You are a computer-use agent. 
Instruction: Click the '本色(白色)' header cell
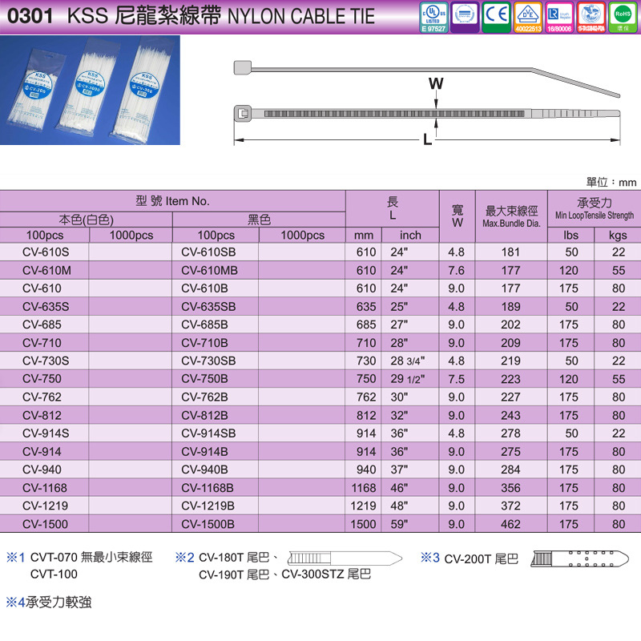(x=86, y=220)
